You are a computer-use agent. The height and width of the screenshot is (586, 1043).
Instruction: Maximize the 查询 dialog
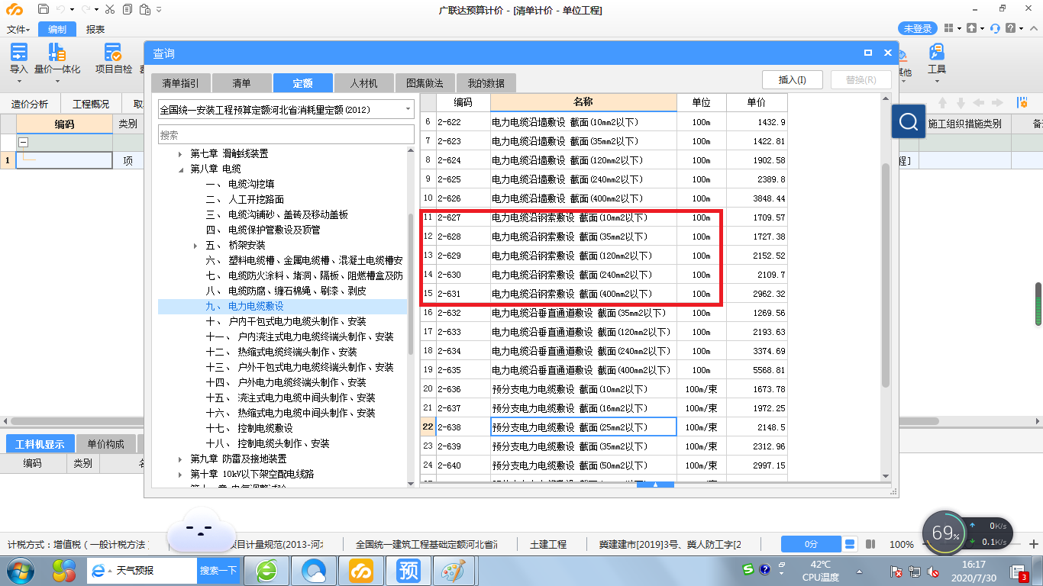click(868, 53)
